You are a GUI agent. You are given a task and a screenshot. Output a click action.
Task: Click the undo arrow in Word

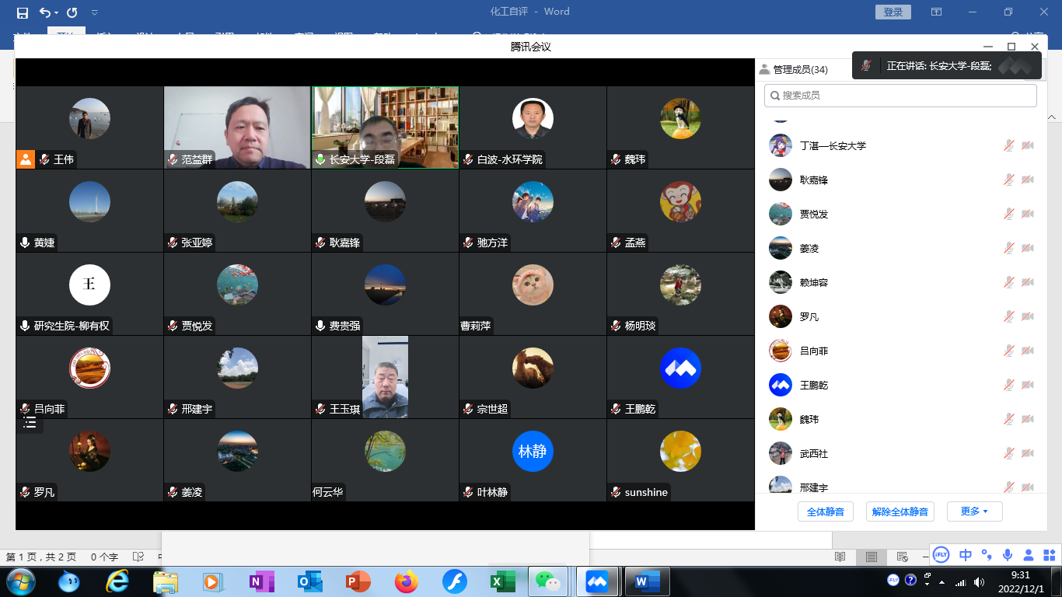pyautogui.click(x=44, y=12)
